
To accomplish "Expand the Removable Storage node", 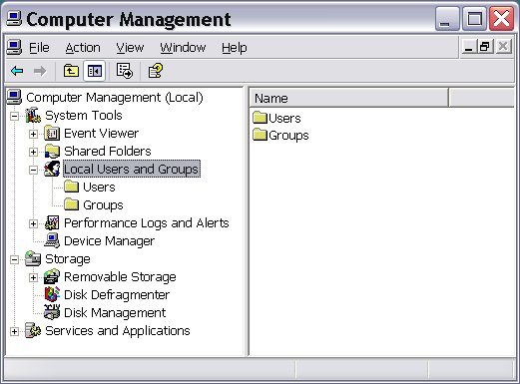I will 33,277.
